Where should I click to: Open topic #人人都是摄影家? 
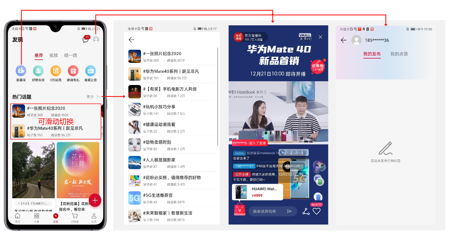(172, 163)
